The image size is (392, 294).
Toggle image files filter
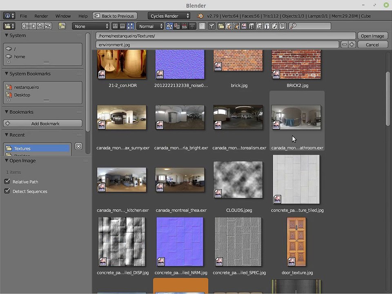click(x=244, y=26)
